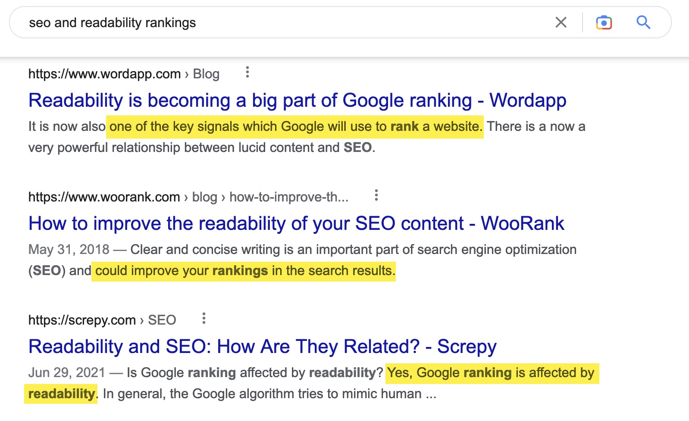This screenshot has height=421, width=689.
Task: Click the "Blog" breadcrumb of Wordapp result
Action: (x=206, y=74)
